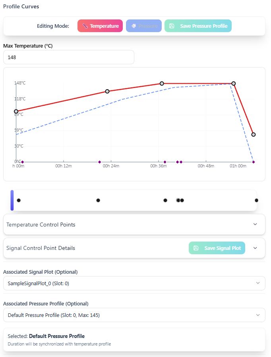271x357 pixels.
Task: Switch editing mode to Pressure
Action: point(144,26)
